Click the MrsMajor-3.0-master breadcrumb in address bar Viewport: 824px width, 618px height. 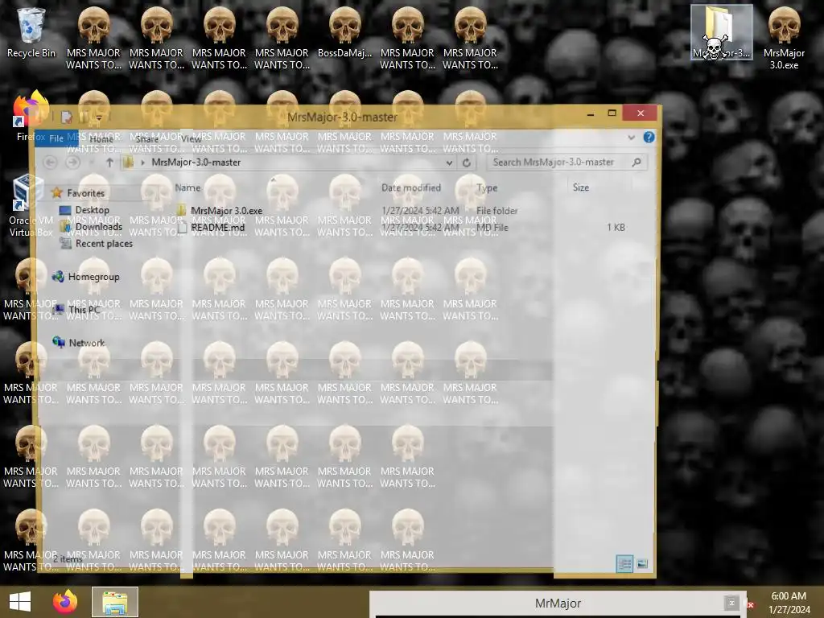196,163
